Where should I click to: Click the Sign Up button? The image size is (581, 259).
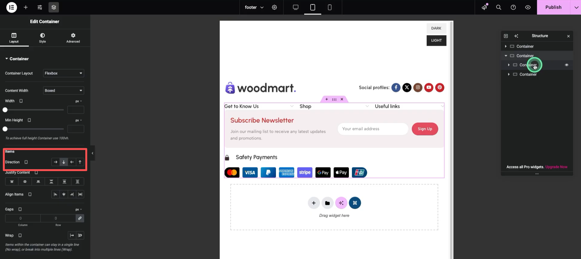(x=425, y=129)
